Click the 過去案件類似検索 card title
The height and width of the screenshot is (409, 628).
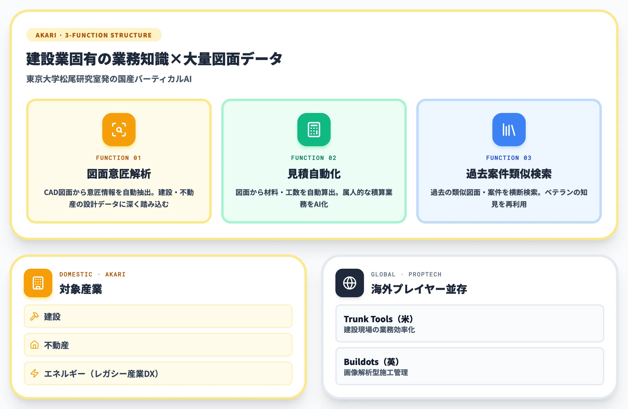pyautogui.click(x=509, y=174)
